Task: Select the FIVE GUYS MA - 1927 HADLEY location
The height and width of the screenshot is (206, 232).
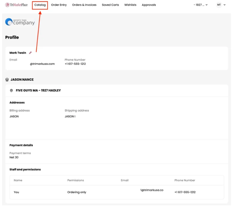Action: [38, 91]
